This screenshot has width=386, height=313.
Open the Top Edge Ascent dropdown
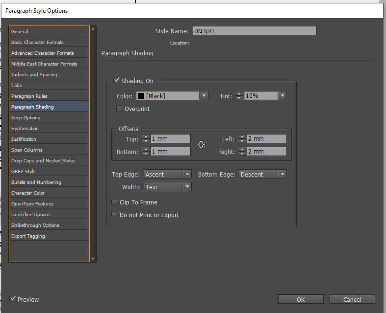coord(168,174)
